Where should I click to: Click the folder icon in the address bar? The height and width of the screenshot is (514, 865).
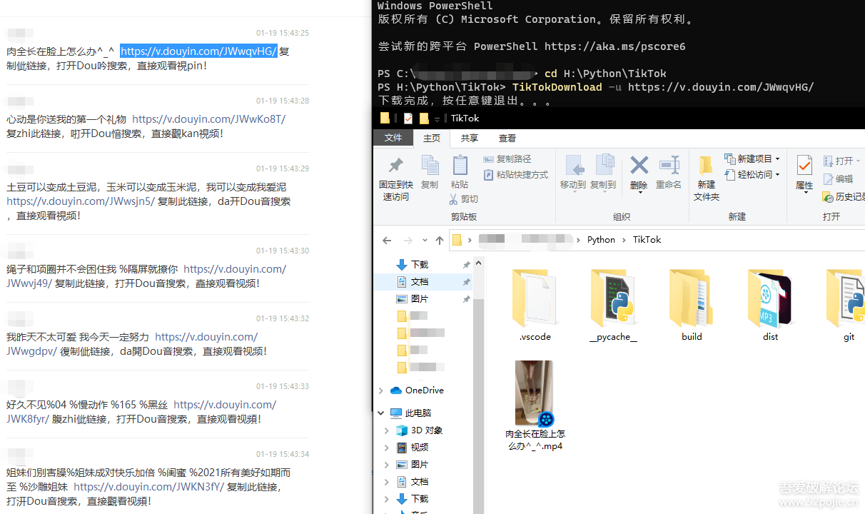(457, 240)
